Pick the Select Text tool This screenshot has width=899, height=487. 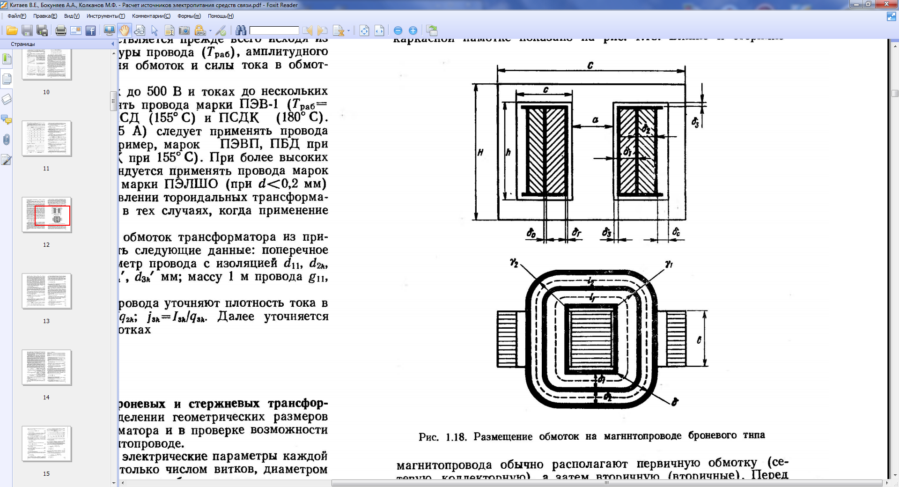point(169,31)
